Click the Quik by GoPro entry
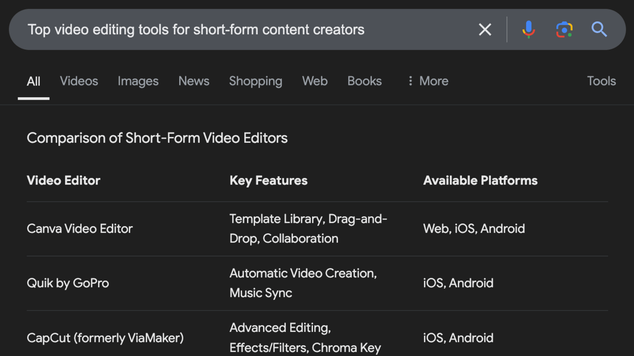Viewport: 634px width, 356px height. pos(68,283)
